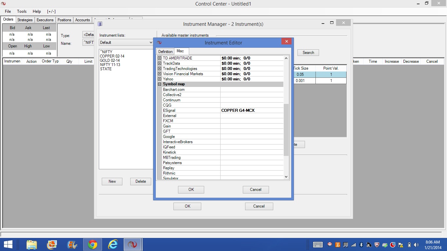The width and height of the screenshot is (447, 251).
Task: Switch to the Positions tab
Action: pyautogui.click(x=64, y=20)
